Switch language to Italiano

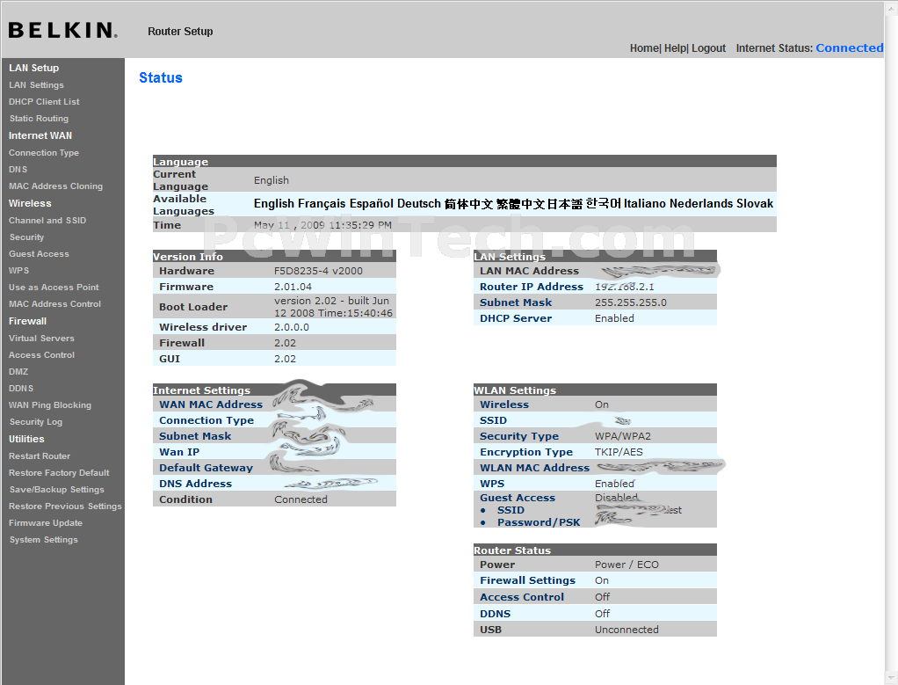[645, 203]
